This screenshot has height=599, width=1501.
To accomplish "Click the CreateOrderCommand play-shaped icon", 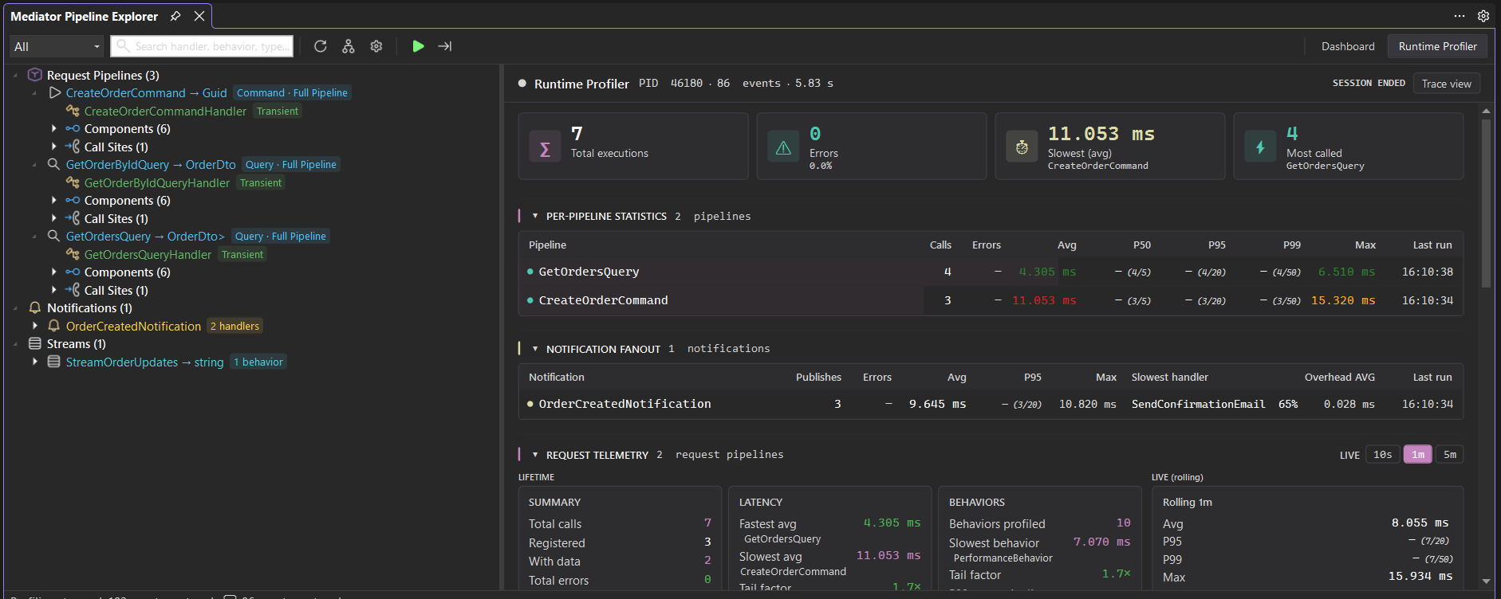I will [x=54, y=92].
